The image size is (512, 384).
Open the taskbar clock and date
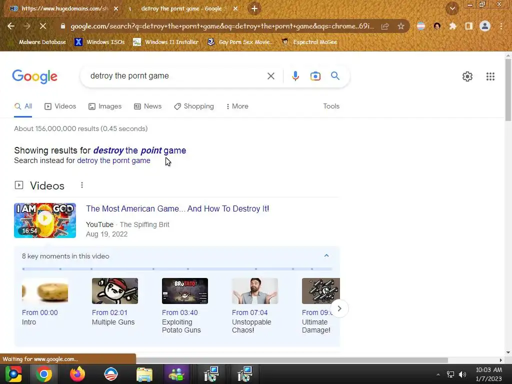tap(488, 374)
